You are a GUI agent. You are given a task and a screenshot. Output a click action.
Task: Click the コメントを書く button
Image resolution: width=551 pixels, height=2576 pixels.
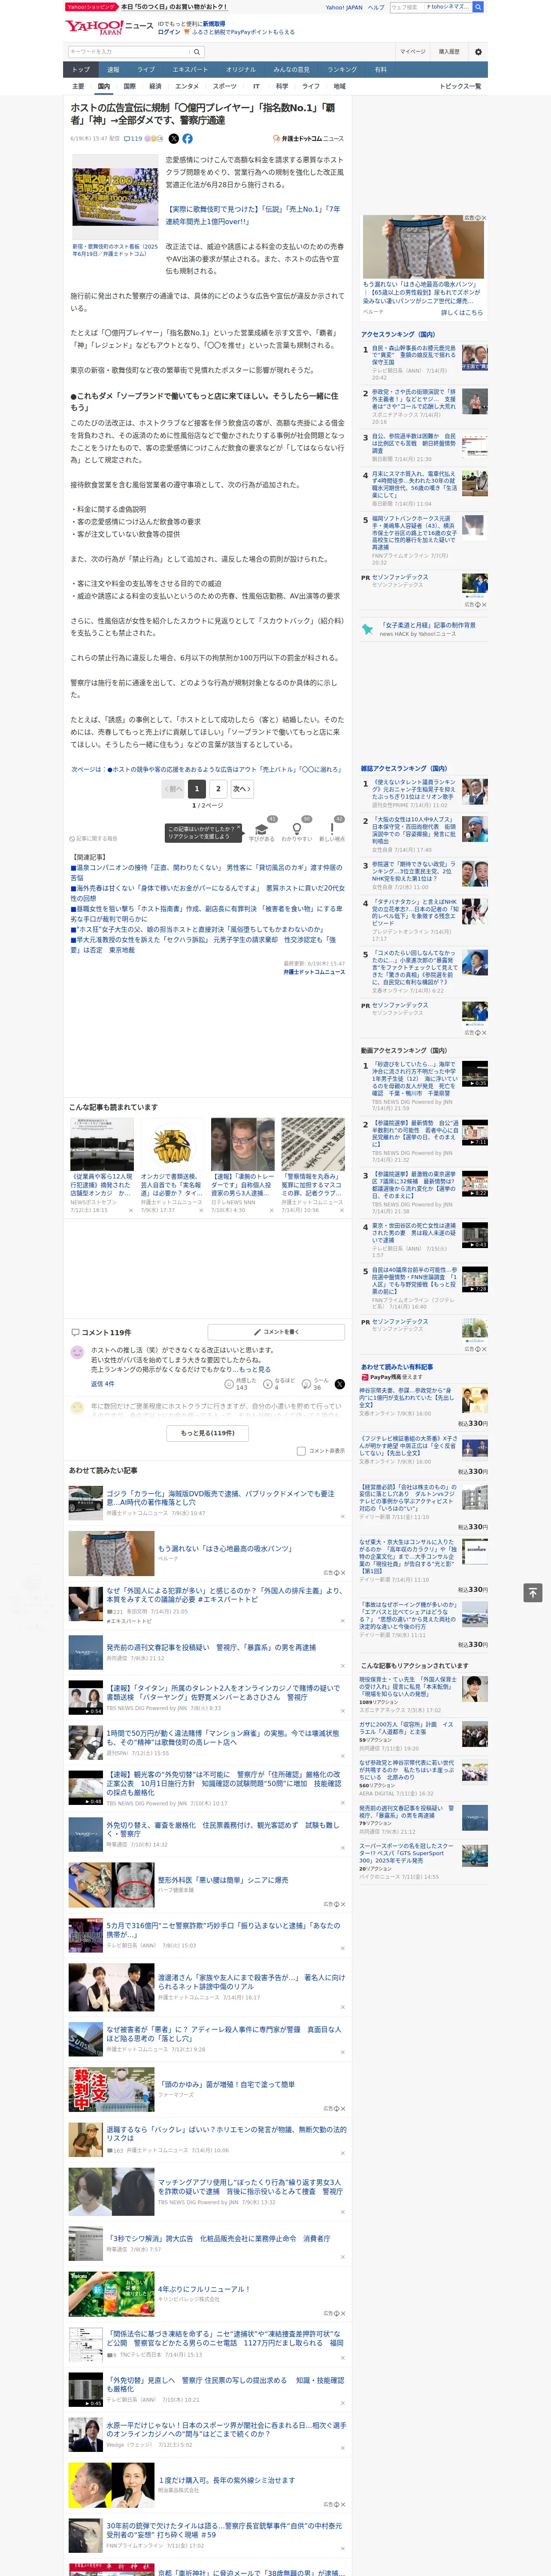coord(277,1332)
